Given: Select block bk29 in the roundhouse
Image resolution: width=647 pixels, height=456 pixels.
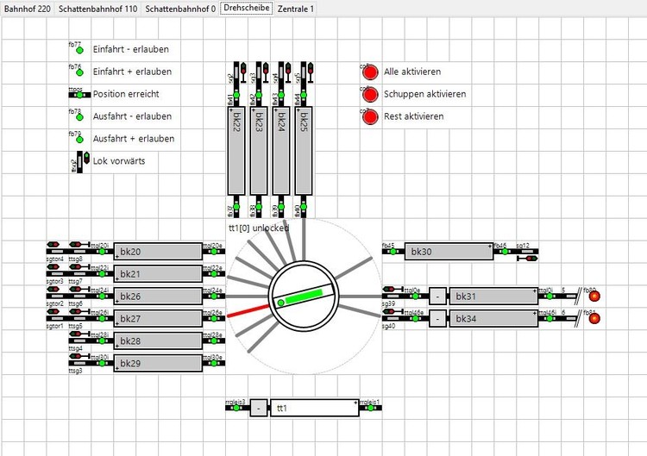Looking at the screenshot, I should (x=158, y=363).
